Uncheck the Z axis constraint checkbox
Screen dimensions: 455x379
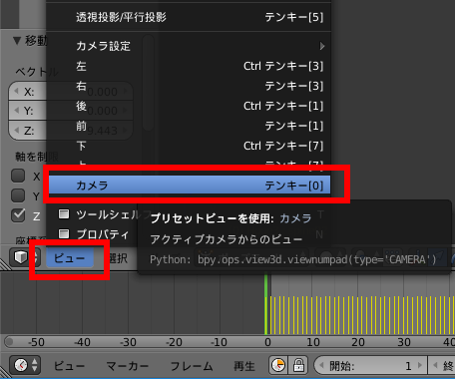click(x=18, y=215)
